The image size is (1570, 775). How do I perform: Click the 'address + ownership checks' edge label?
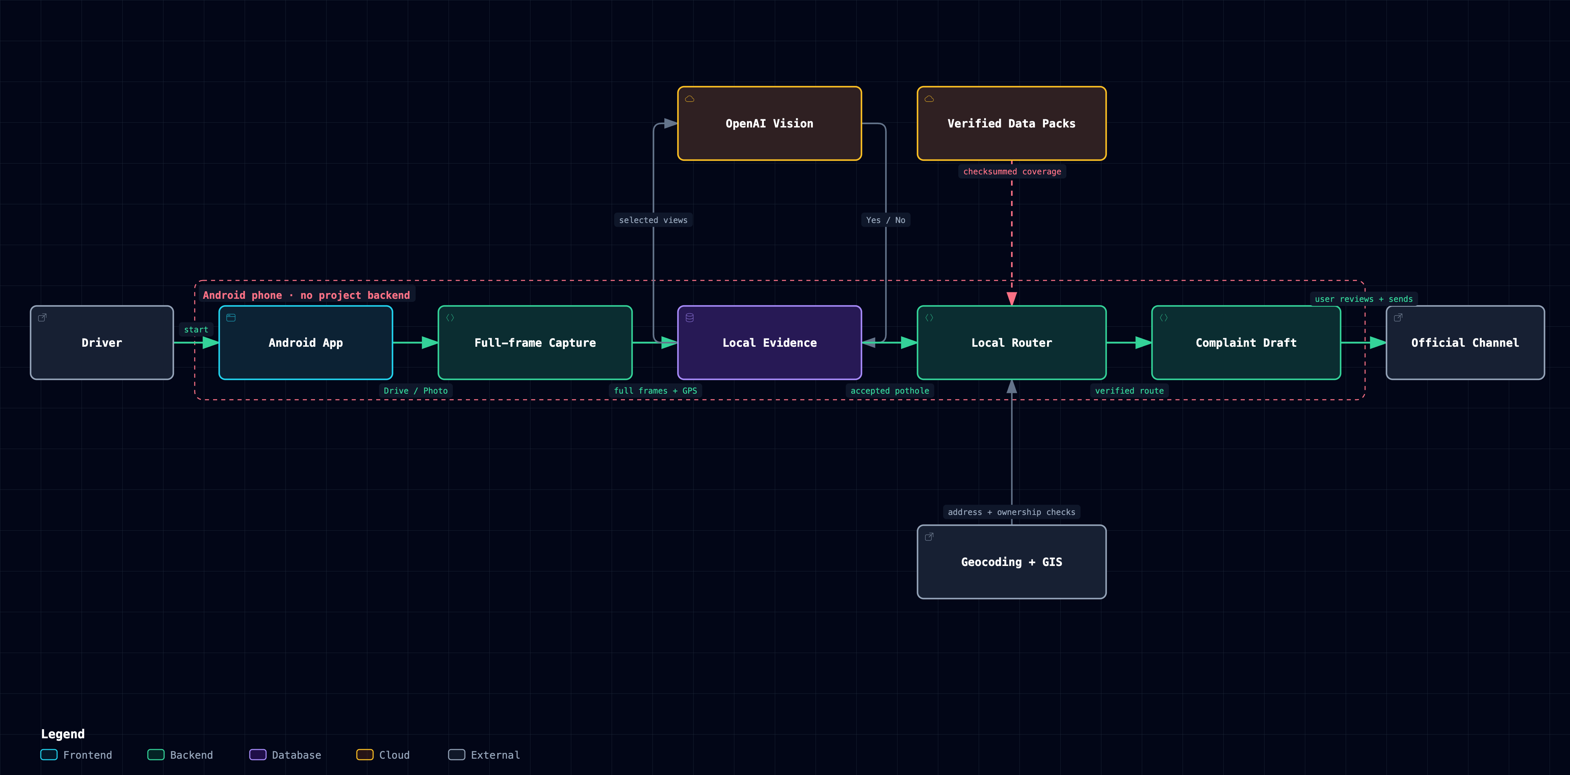(1012, 512)
